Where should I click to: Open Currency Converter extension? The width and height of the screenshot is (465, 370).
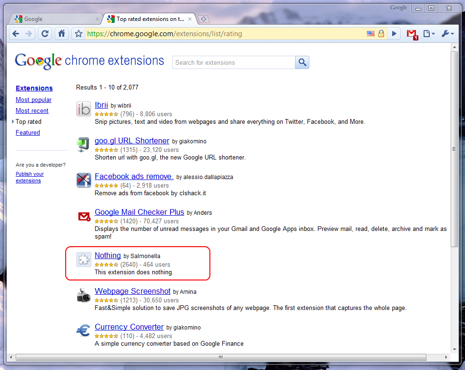pyautogui.click(x=129, y=327)
